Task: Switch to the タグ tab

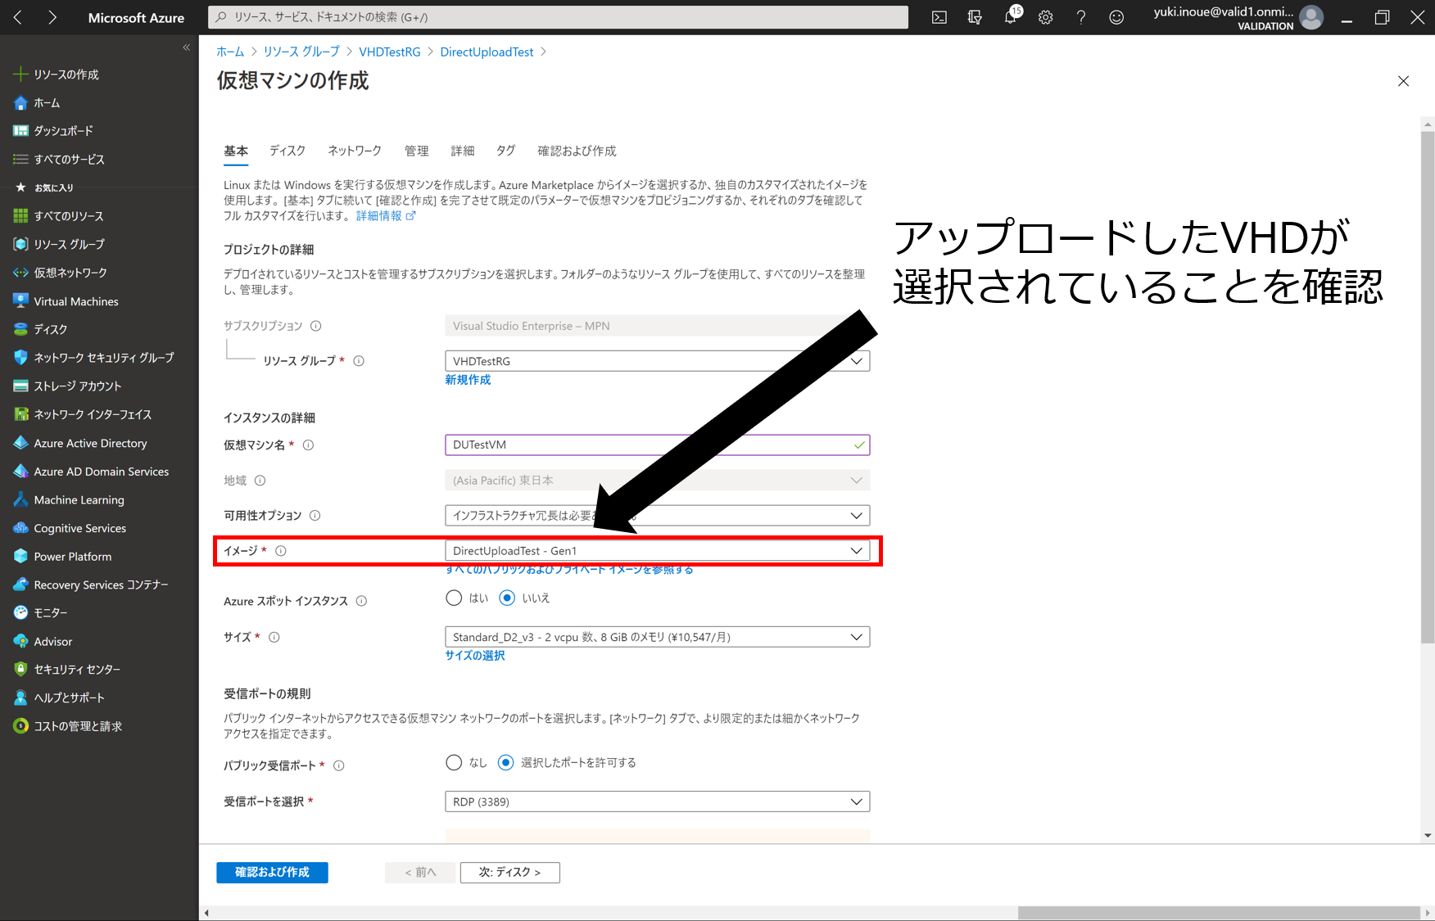Action: [506, 151]
